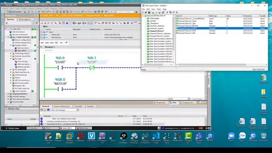Select Local modules in project tree

tap(20, 91)
